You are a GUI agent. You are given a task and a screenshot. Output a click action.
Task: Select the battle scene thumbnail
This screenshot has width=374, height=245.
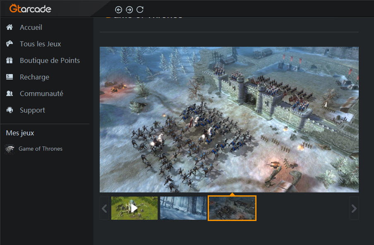pyautogui.click(x=232, y=208)
